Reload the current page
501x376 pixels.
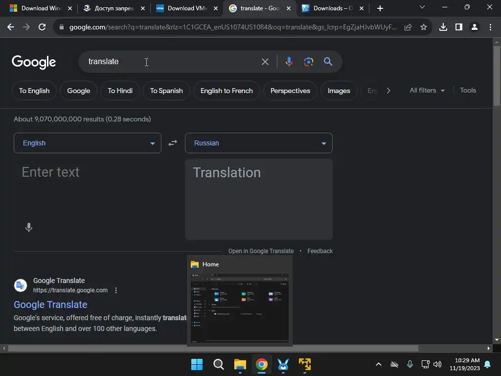(x=42, y=27)
